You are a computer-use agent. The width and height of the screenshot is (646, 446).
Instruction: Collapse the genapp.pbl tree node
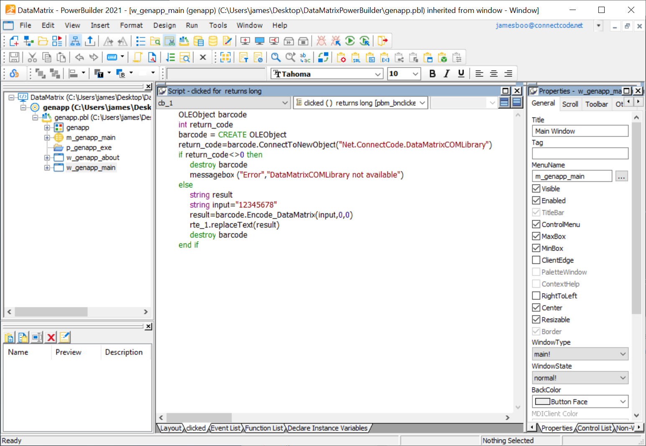click(x=36, y=118)
